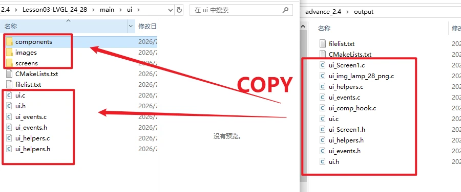Focus the search box labeled 在 ui 中搜索
The height and width of the screenshot is (192, 461).
coord(241,10)
